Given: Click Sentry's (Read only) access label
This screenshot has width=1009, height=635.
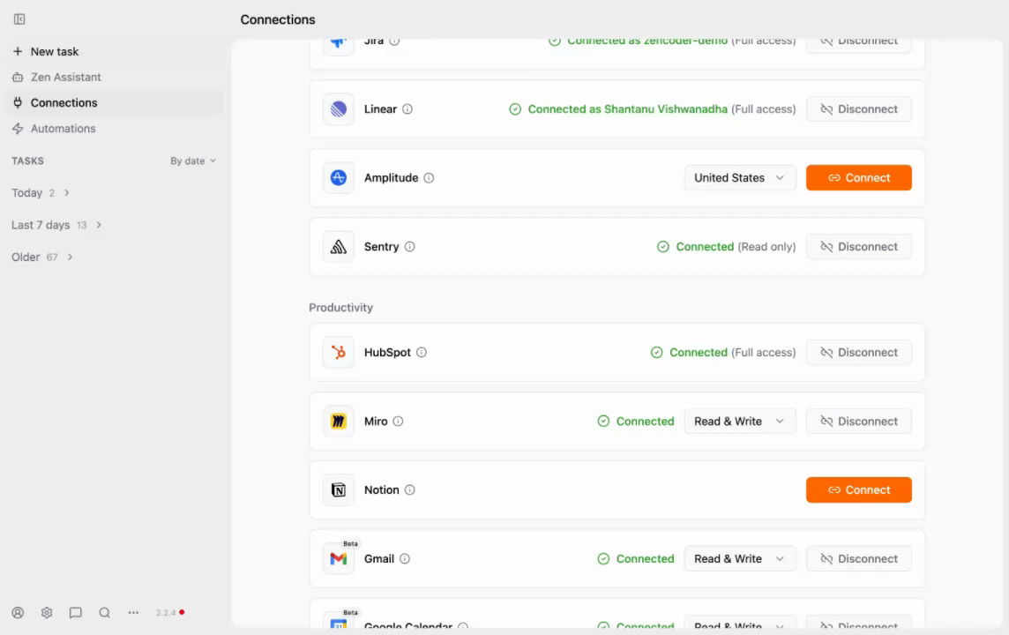Looking at the screenshot, I should pyautogui.click(x=766, y=246).
